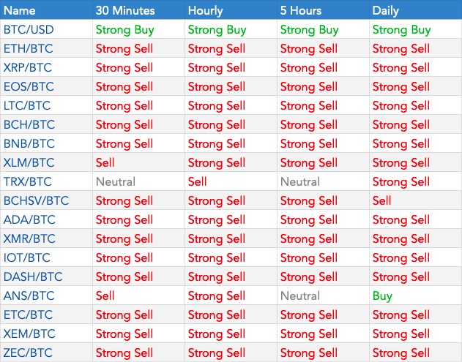The height and width of the screenshot is (362, 462).
Task: Click the BNB/BTC pair name
Action: 29,144
